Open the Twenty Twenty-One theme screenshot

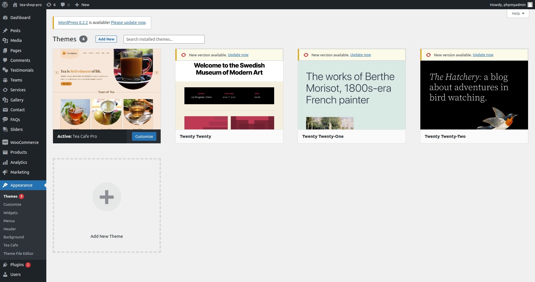click(x=352, y=95)
